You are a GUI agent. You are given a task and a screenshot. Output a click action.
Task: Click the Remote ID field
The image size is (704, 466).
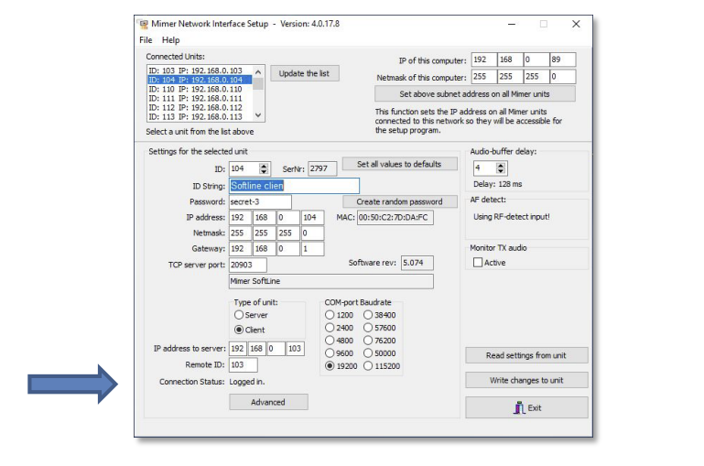[244, 364]
